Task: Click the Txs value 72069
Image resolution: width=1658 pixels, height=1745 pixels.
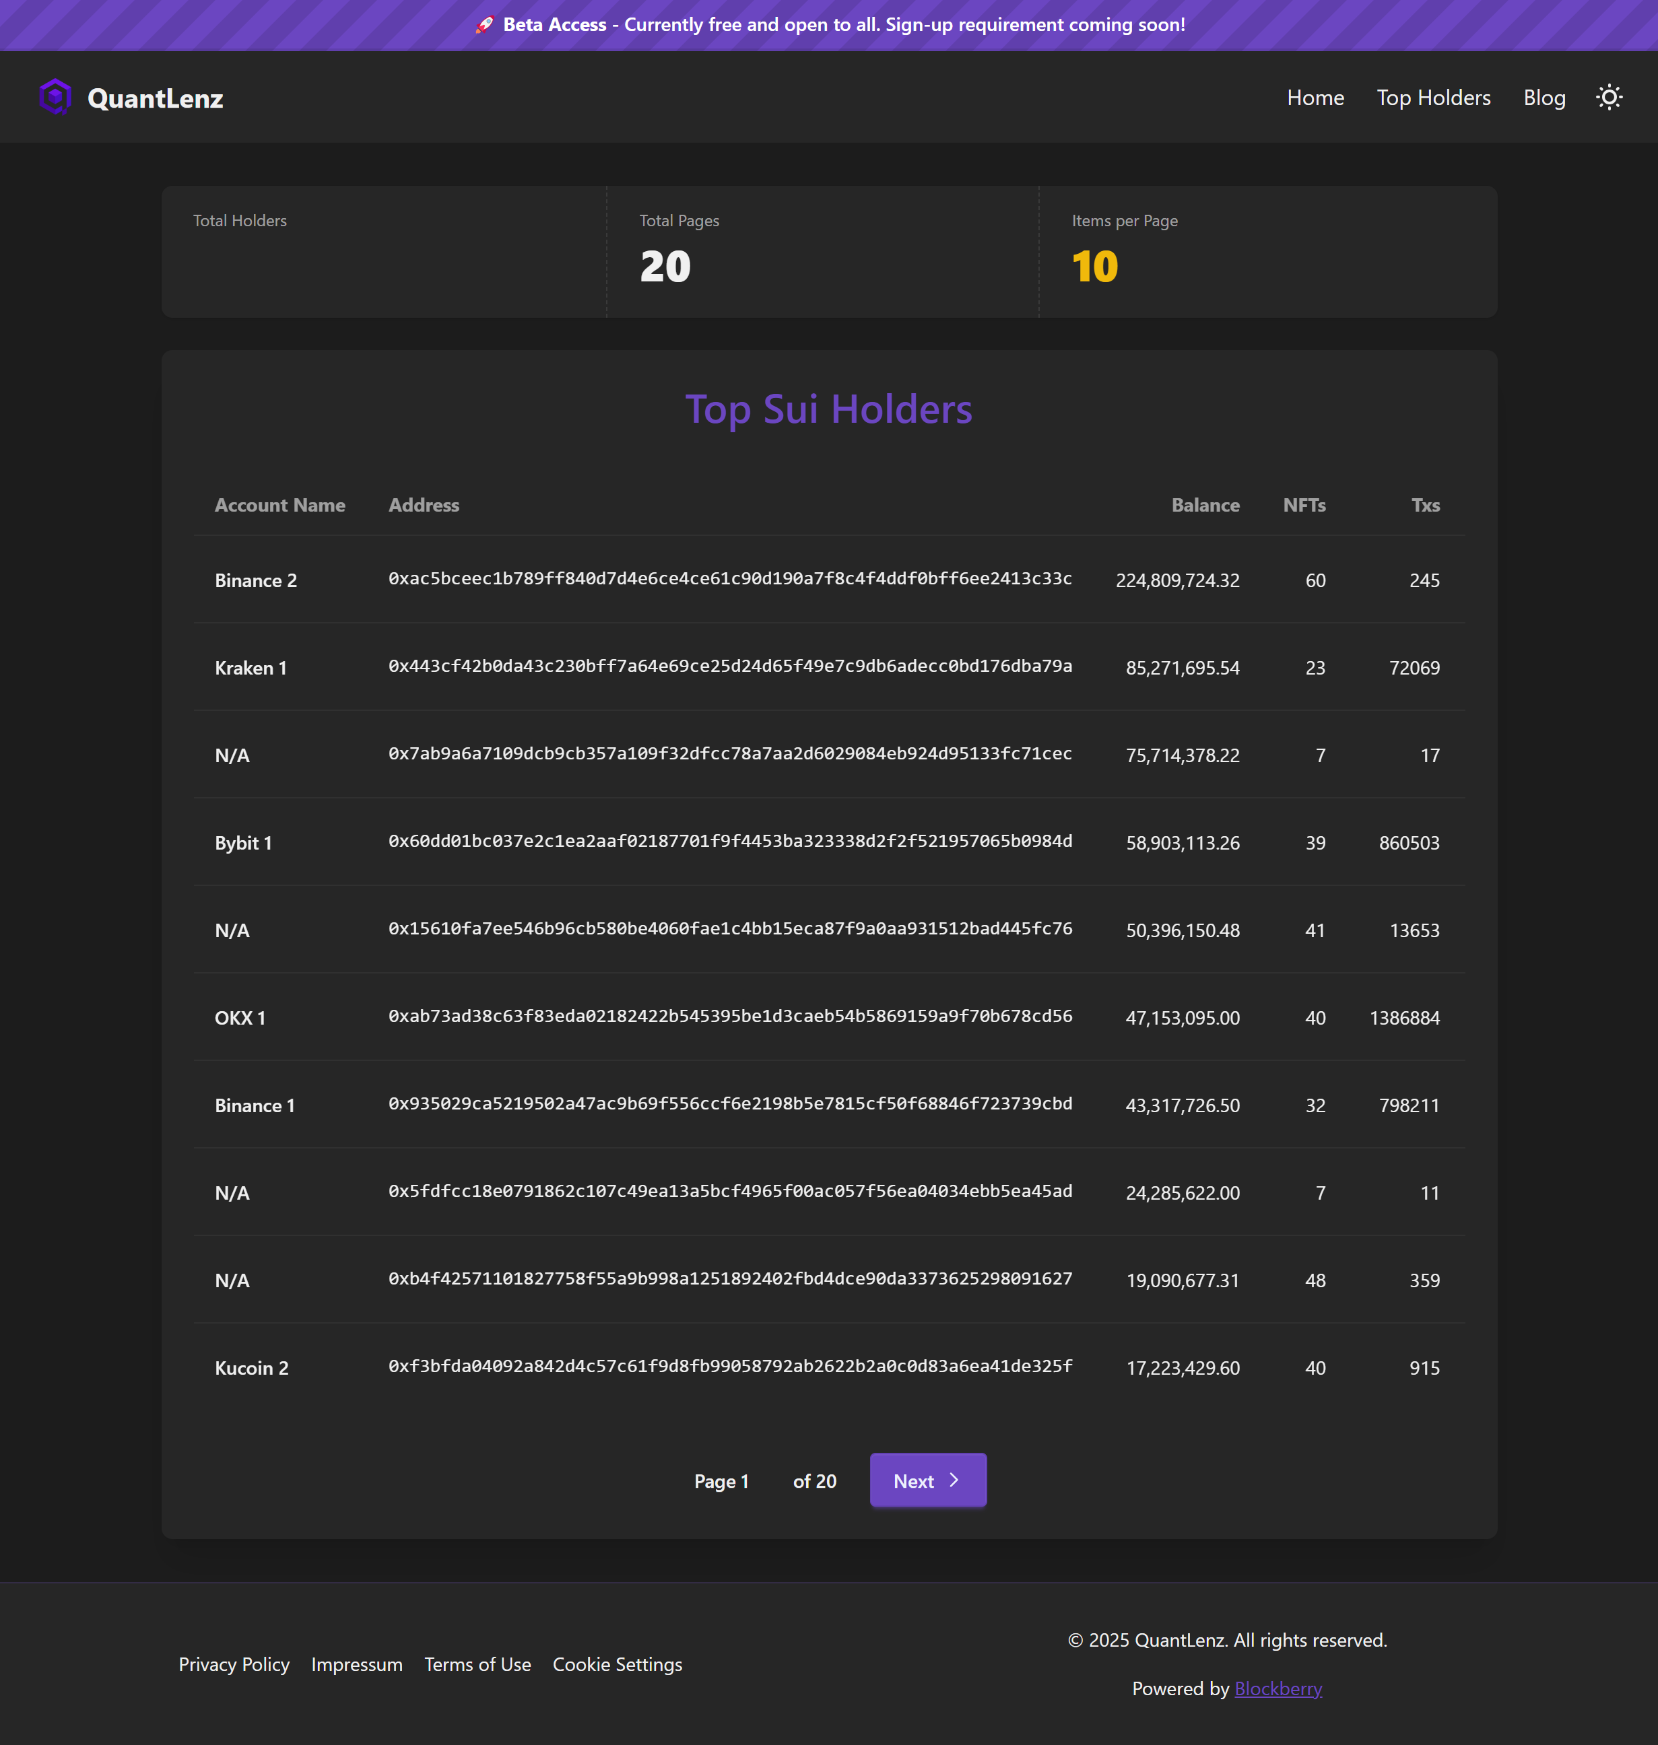Action: pos(1414,668)
